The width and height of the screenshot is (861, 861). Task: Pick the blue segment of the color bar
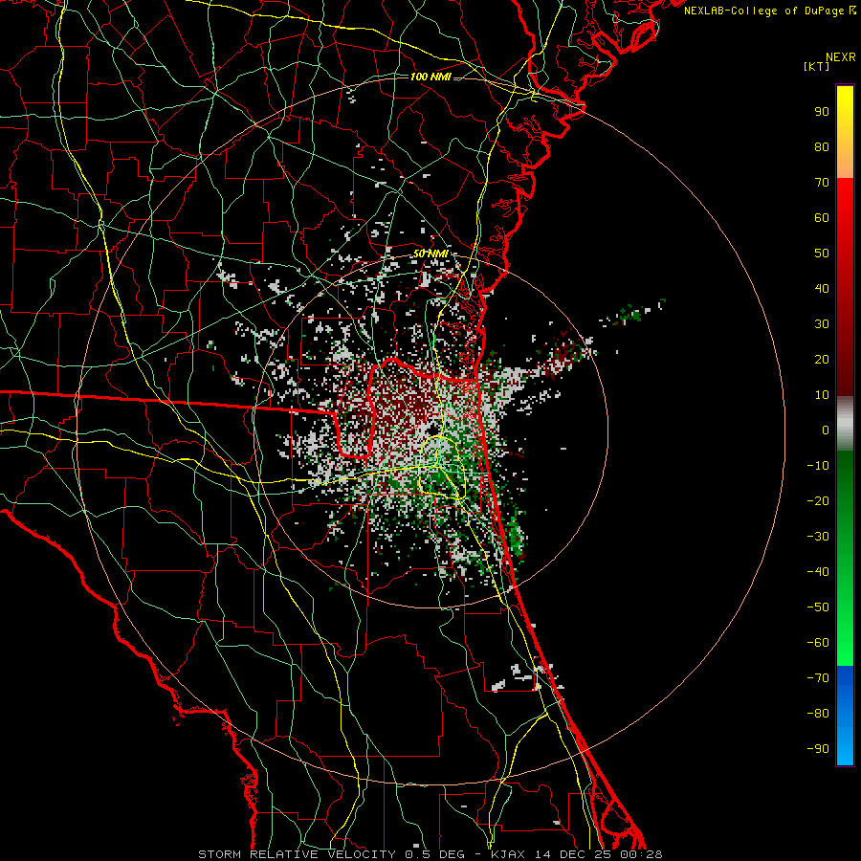point(845,715)
